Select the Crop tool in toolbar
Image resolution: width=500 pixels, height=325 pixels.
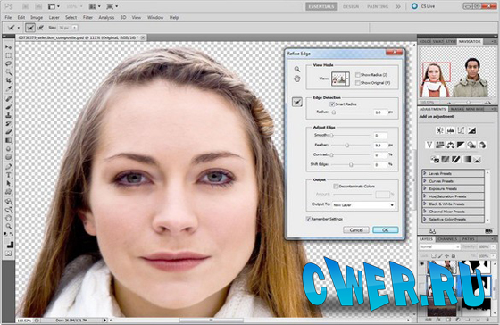[9, 80]
